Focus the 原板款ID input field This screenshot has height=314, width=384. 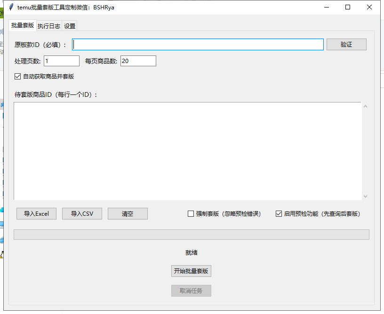point(198,45)
